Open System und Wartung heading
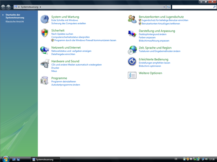Image resolution: width=217 pixels, height=162 pixels. [x=65, y=17]
